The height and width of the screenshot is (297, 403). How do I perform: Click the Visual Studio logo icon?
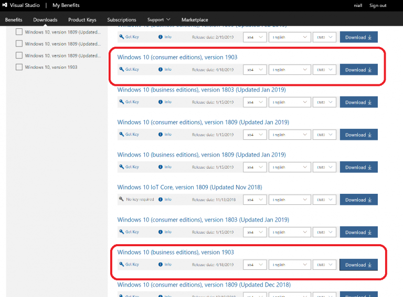tap(5, 5)
